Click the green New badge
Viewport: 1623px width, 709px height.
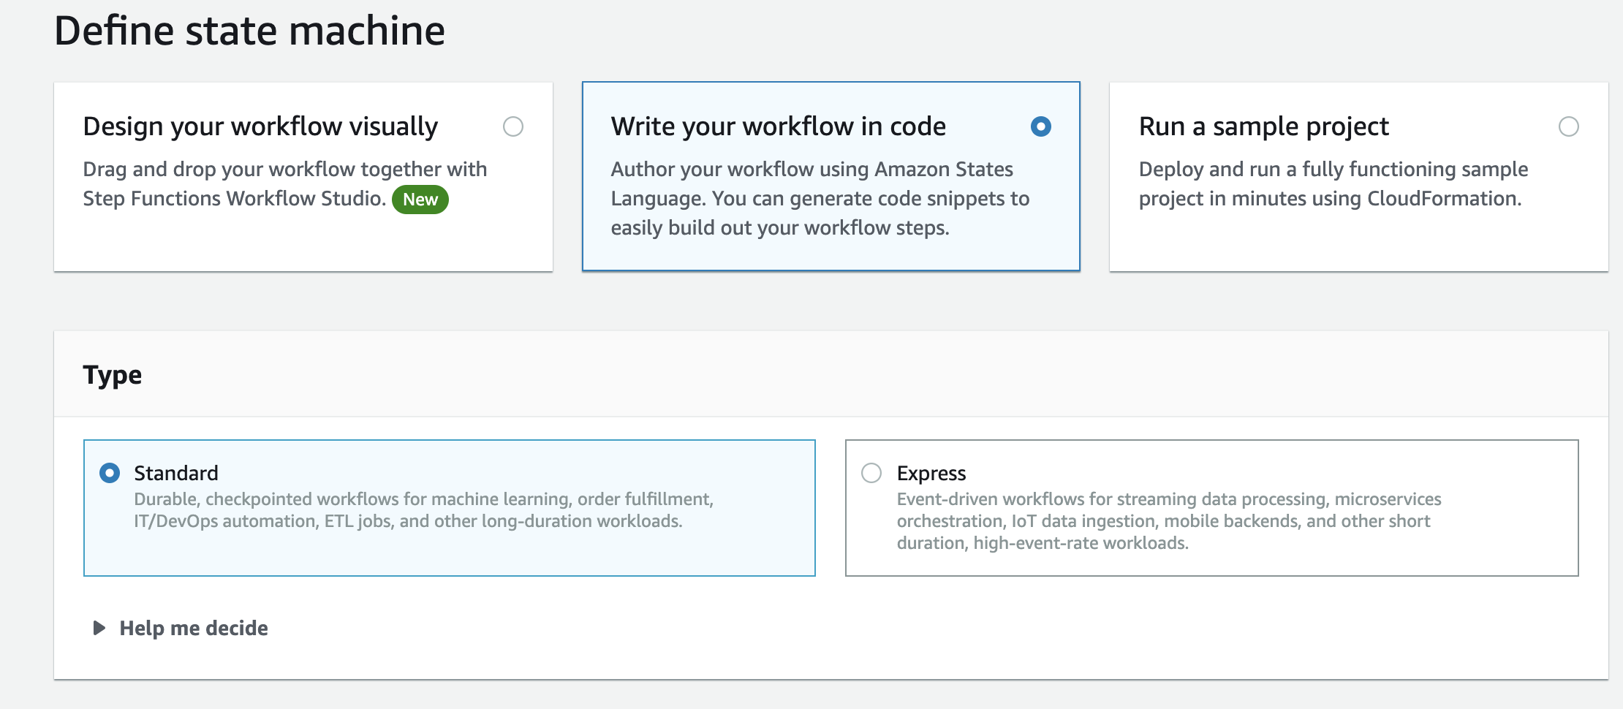[x=420, y=200]
